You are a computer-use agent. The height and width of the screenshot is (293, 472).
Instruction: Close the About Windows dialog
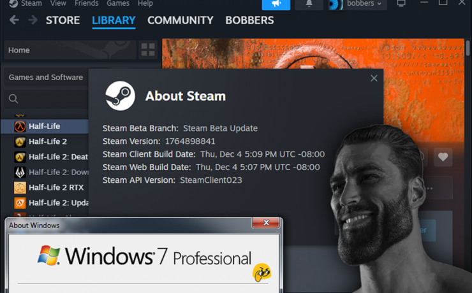(265, 224)
